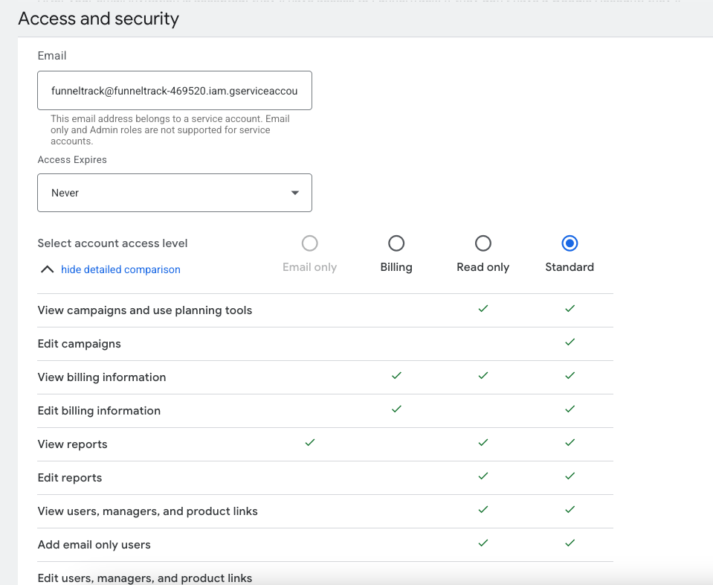Screen dimensions: 713x585
Task: Click Read only checkmark for View users row
Action: point(483,509)
